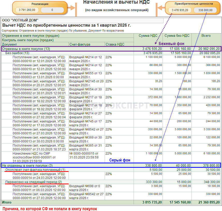Click the ООО "УЮТНЫЙ ДОМ" organization field

[x=82, y=20]
